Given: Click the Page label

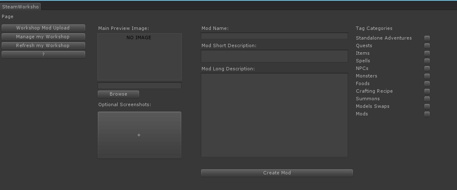Looking at the screenshot, I should [x=8, y=16].
